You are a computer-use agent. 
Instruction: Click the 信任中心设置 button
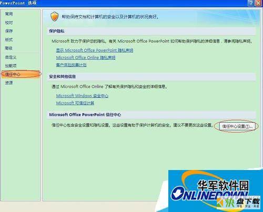click(x=237, y=126)
